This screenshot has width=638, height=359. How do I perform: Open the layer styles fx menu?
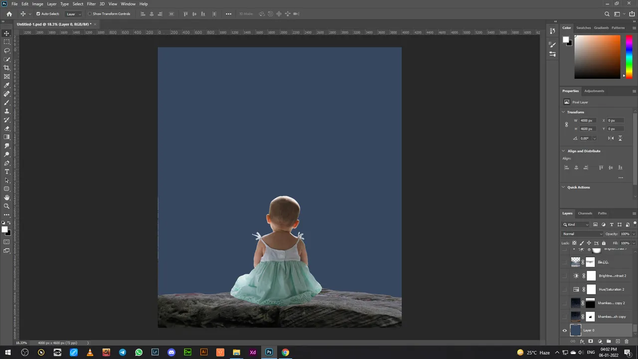point(582,342)
